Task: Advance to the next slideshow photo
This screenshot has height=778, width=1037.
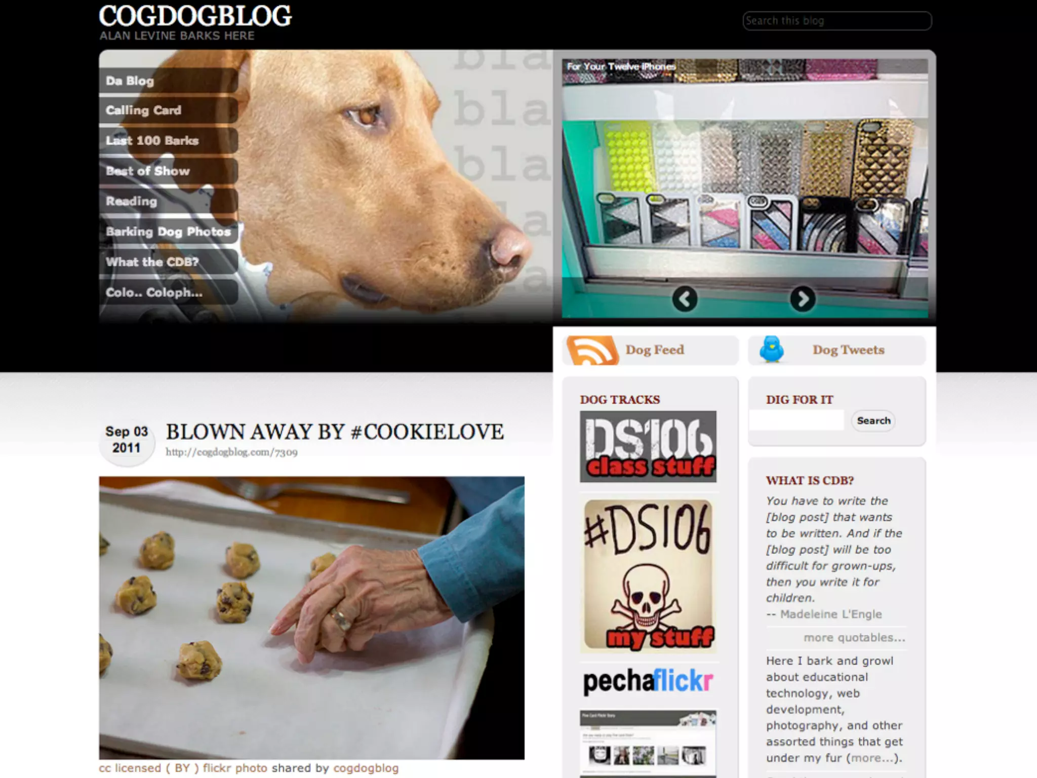Action: [803, 299]
